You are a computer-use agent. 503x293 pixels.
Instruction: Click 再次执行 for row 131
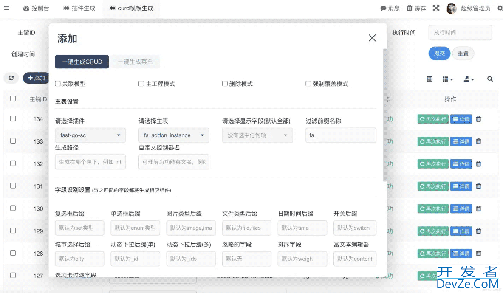click(x=433, y=186)
